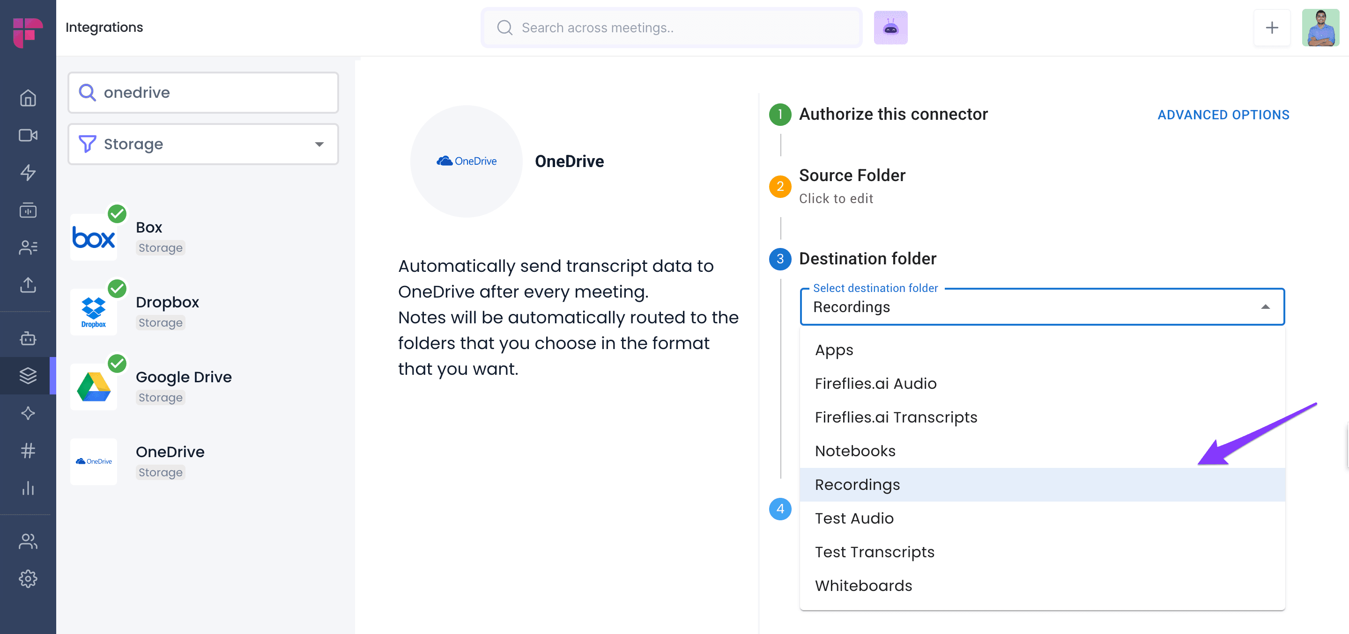
Task: Click the Search across meetings field
Action: [x=671, y=28]
